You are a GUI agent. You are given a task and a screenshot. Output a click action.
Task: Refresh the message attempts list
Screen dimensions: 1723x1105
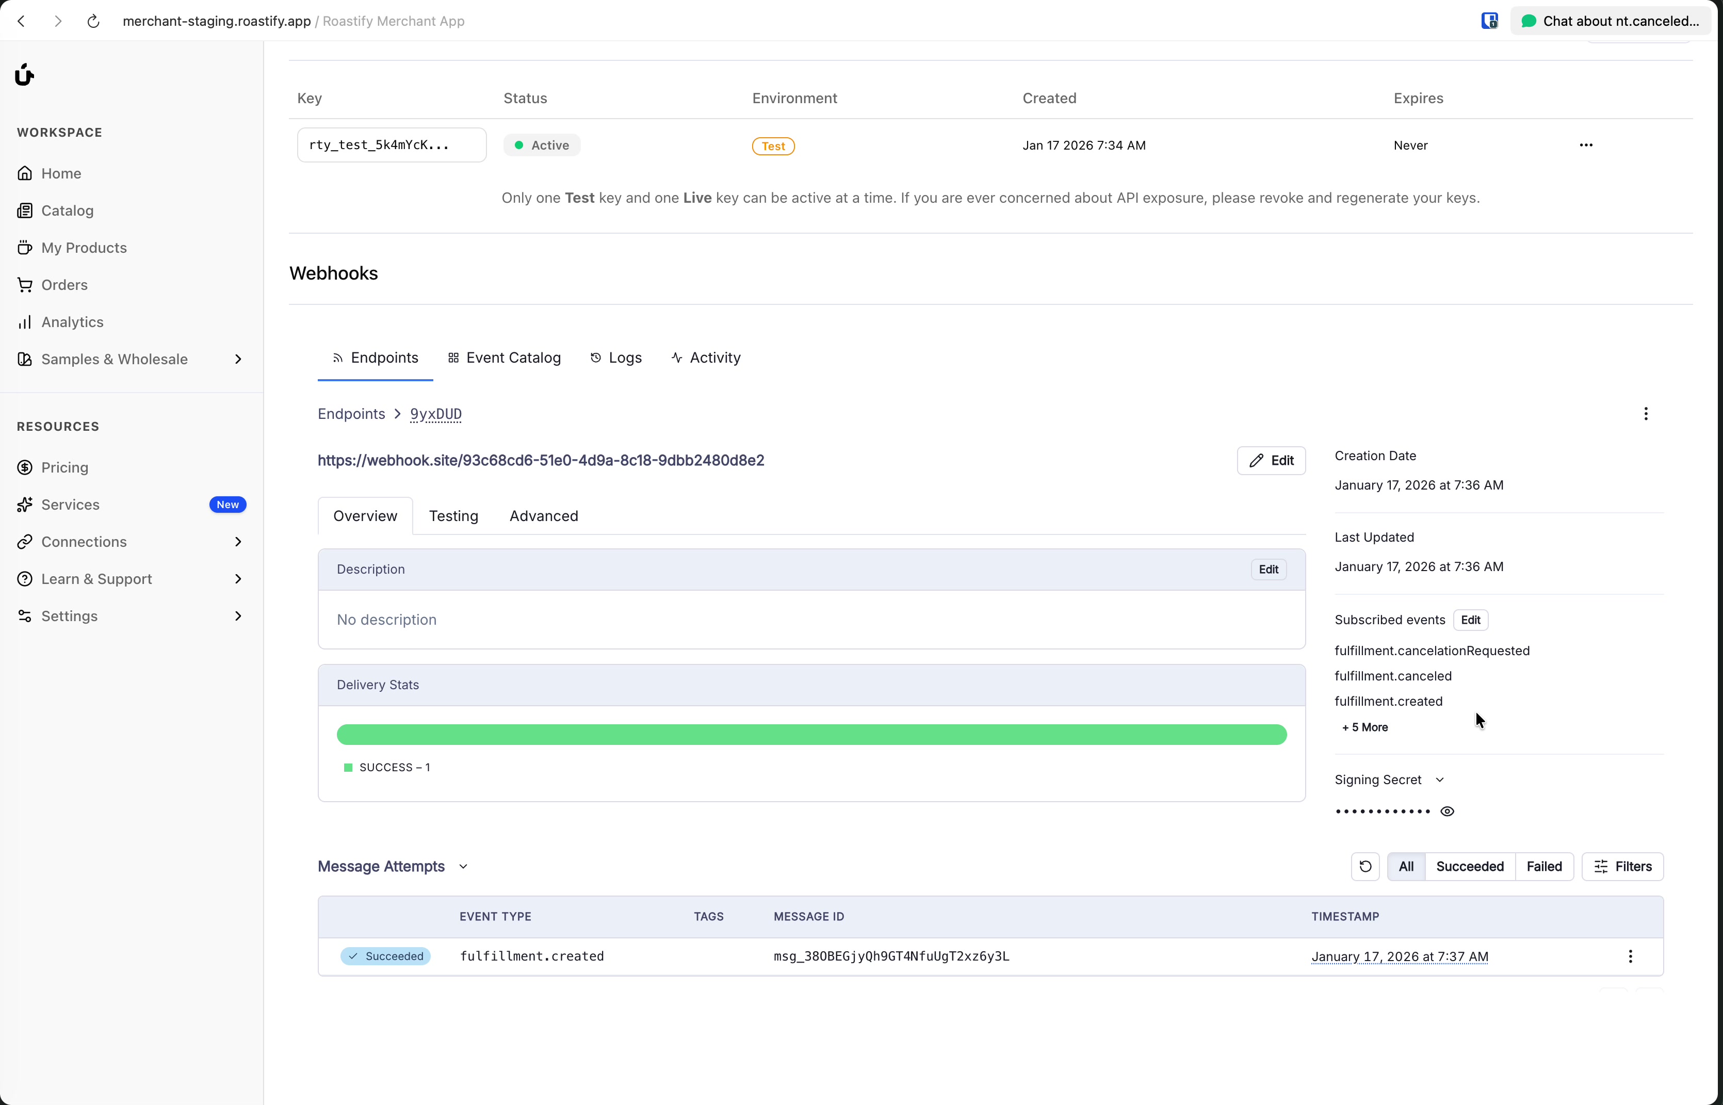(1364, 867)
